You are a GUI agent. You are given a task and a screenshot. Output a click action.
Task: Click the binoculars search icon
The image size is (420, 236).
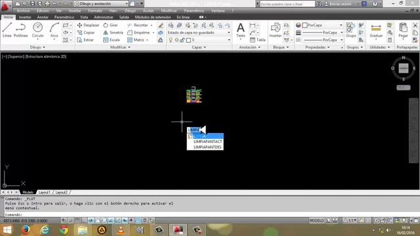click(319, 4)
